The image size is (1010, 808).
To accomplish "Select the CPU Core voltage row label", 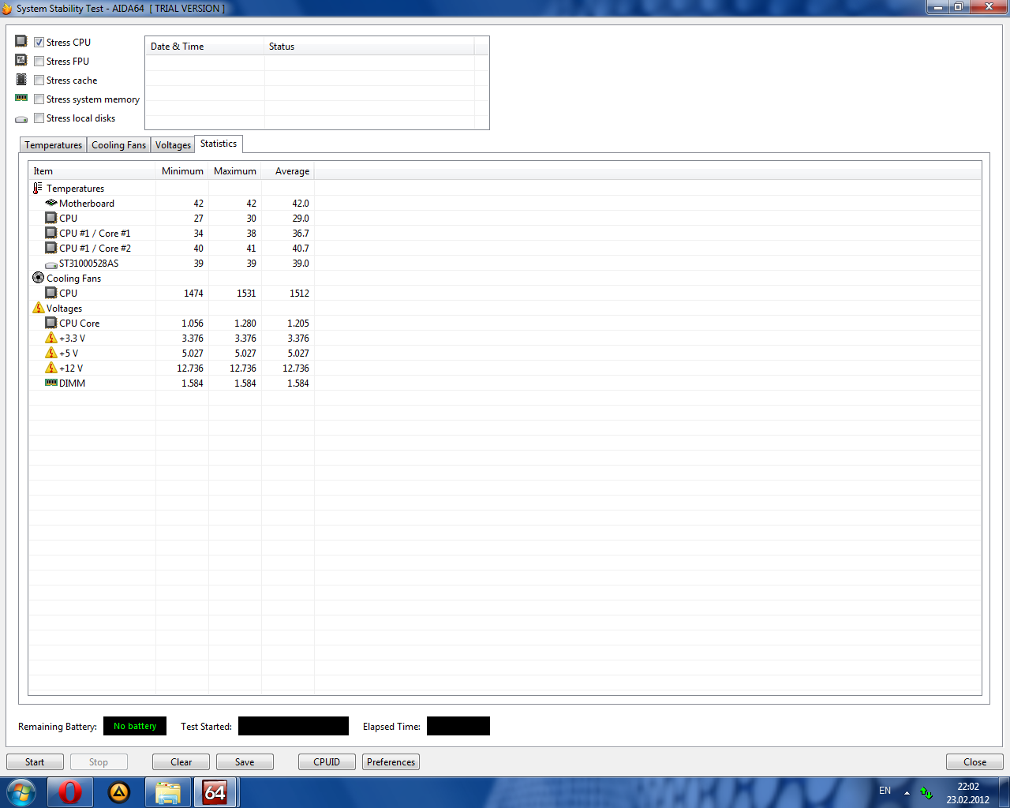I will pyautogui.click(x=79, y=324).
